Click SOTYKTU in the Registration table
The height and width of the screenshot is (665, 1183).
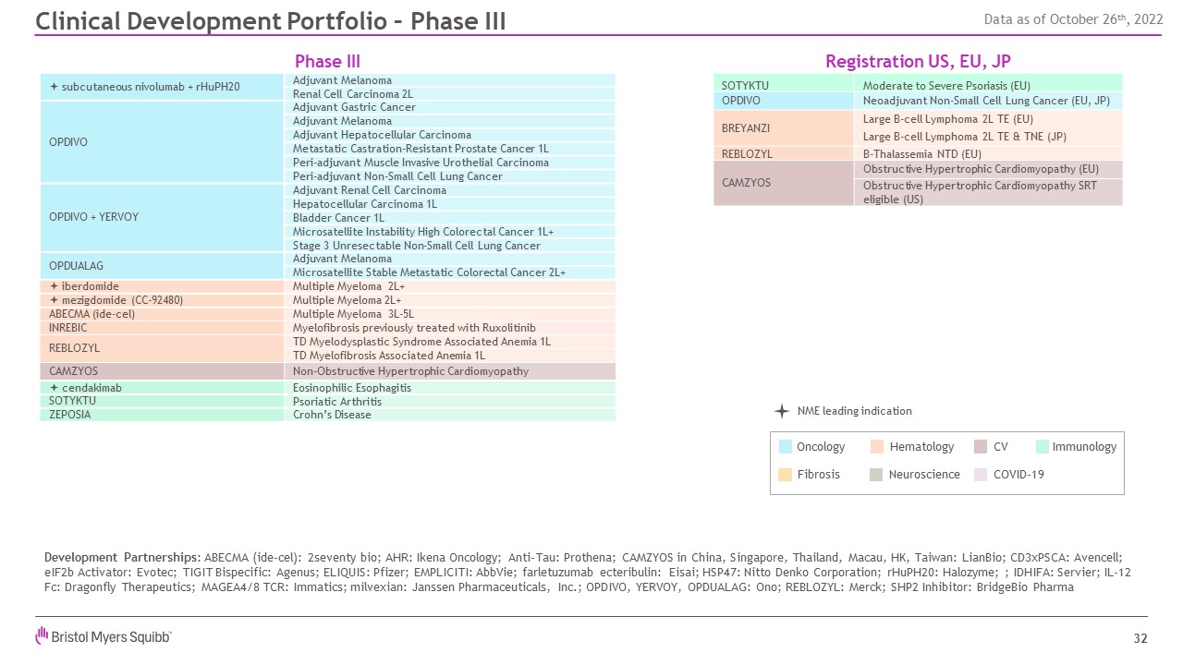point(783,85)
